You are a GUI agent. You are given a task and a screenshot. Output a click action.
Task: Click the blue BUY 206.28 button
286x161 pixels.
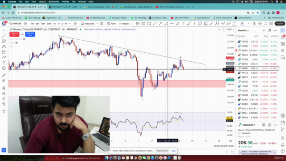(30, 34)
